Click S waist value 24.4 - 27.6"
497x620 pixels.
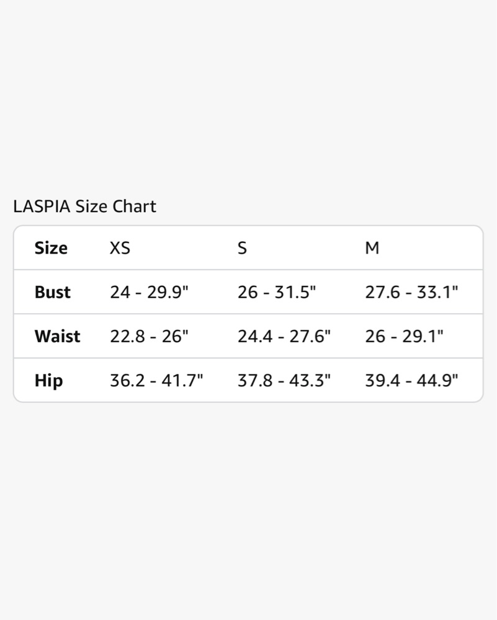[x=284, y=337]
